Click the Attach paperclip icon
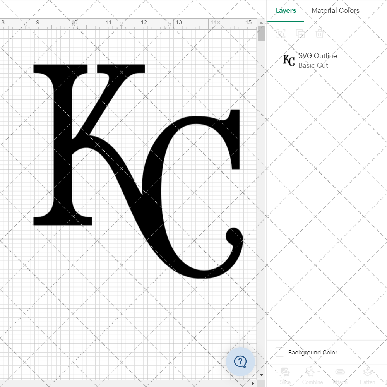 (340, 372)
